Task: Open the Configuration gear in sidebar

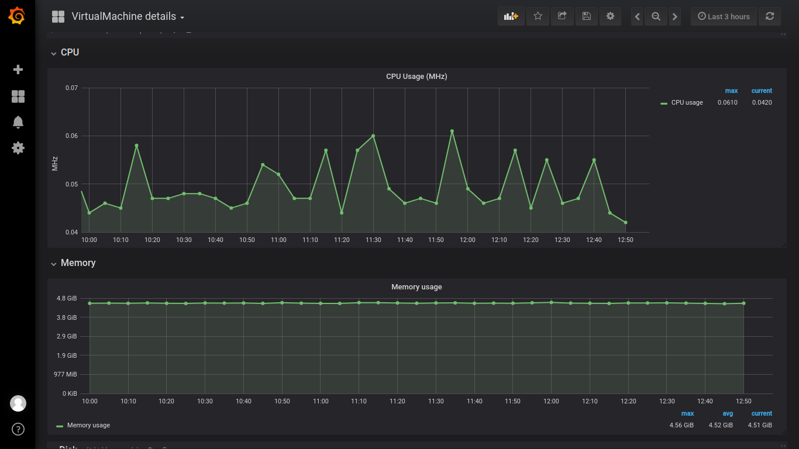Action: (18, 148)
